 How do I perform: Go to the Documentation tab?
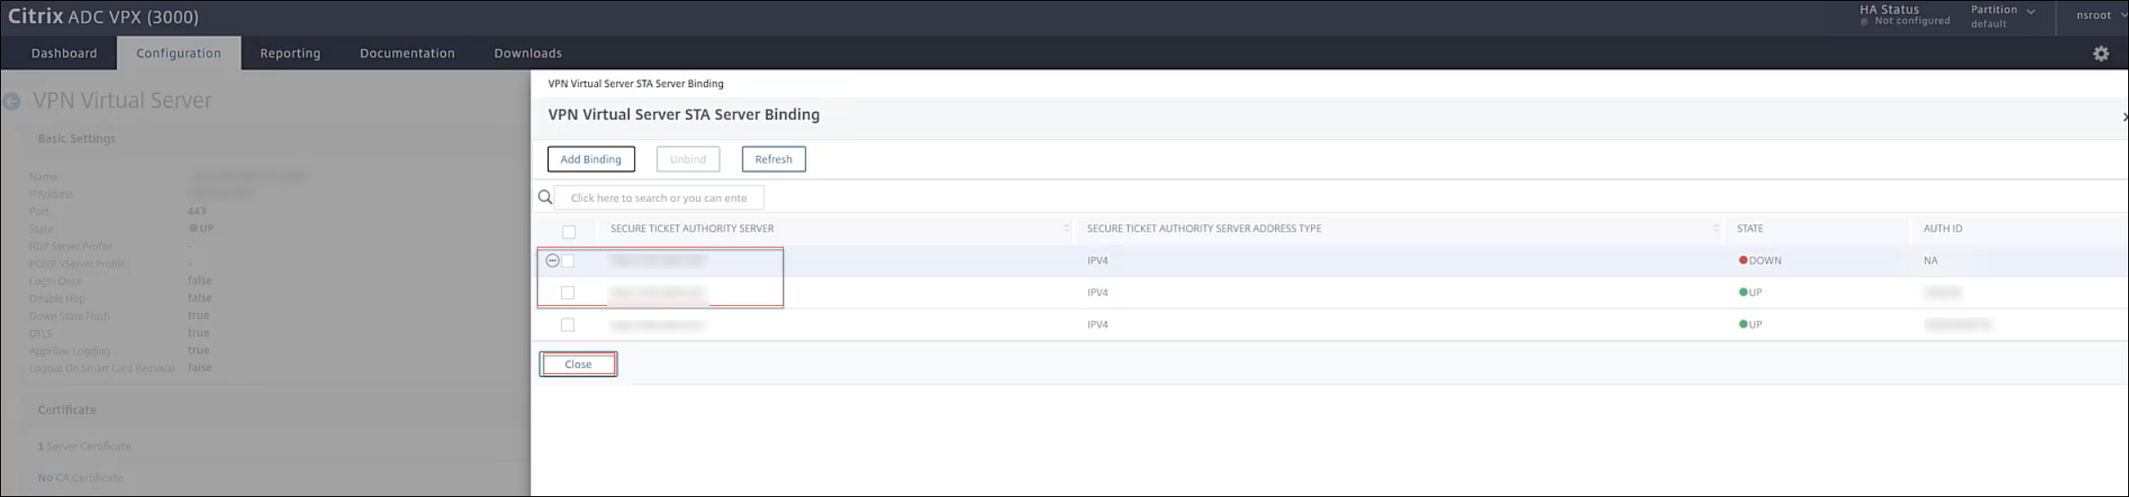(x=408, y=54)
